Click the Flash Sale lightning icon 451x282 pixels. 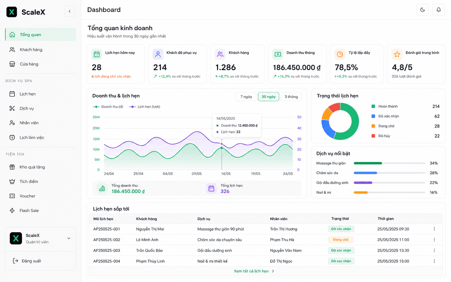12,210
